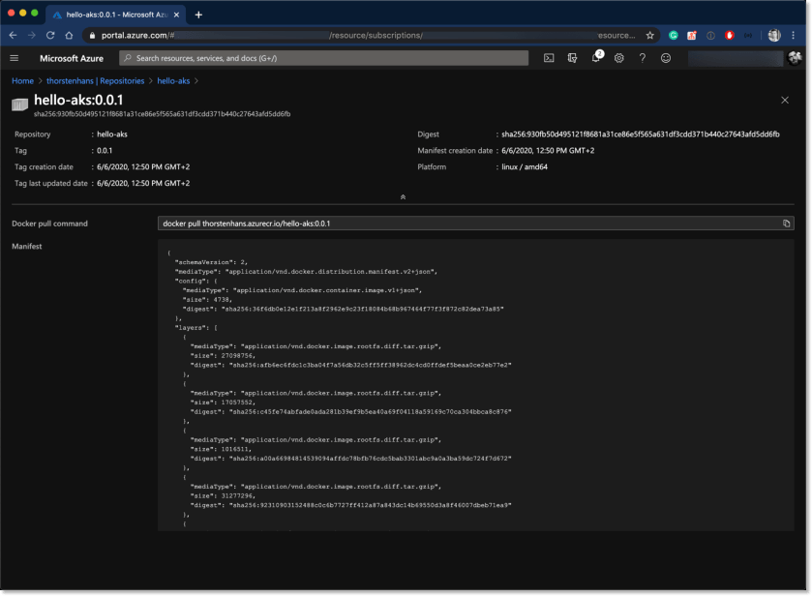
Task: Click the Tag creation date value
Action: click(x=143, y=166)
